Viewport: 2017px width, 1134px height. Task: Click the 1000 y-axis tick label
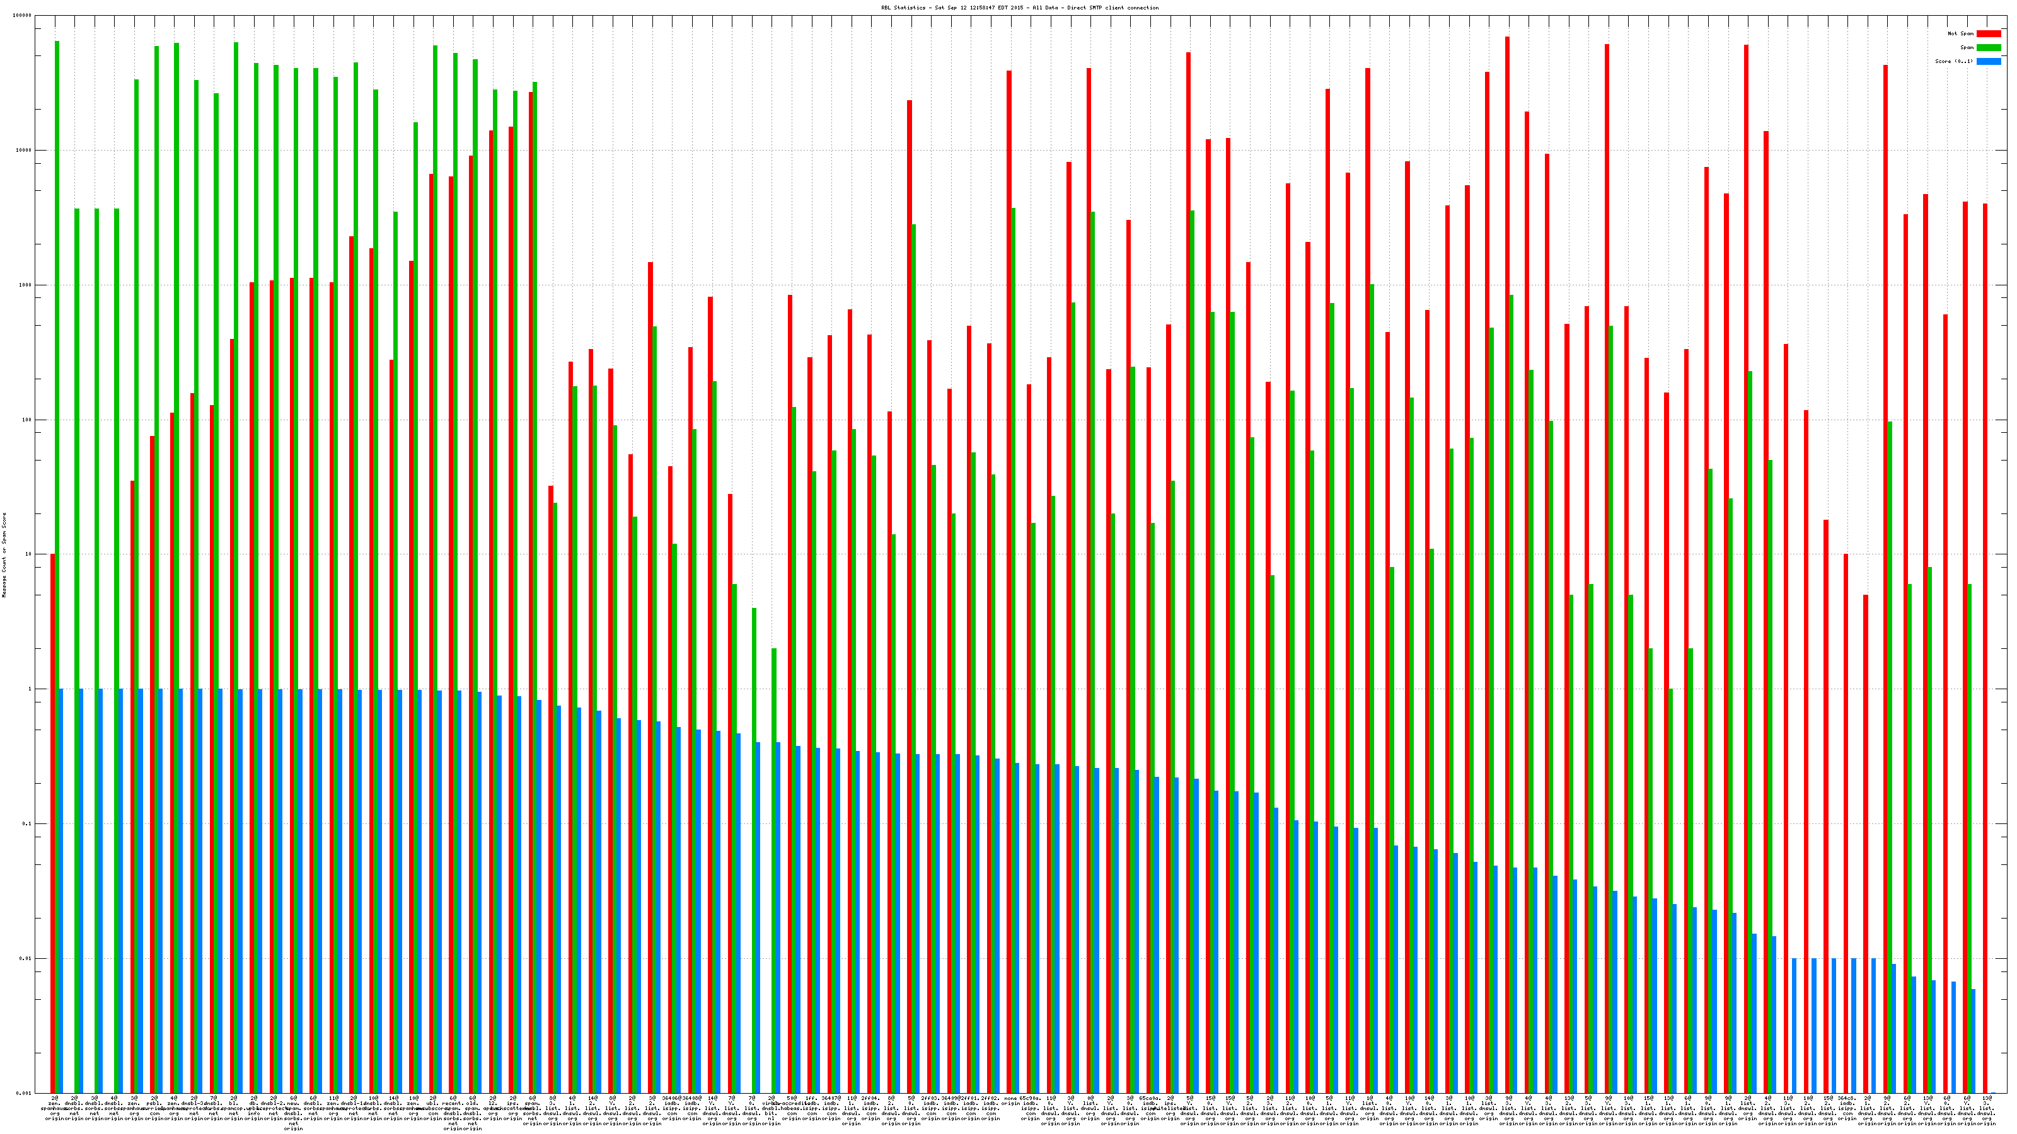coord(26,285)
